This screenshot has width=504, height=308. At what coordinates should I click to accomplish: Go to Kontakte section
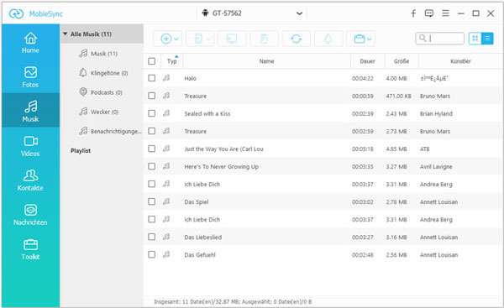pos(30,180)
